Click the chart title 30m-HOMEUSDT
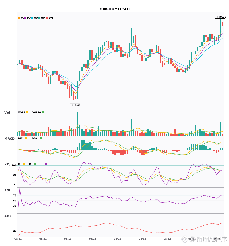Viewport: 229px width, 246px height. 115,9
